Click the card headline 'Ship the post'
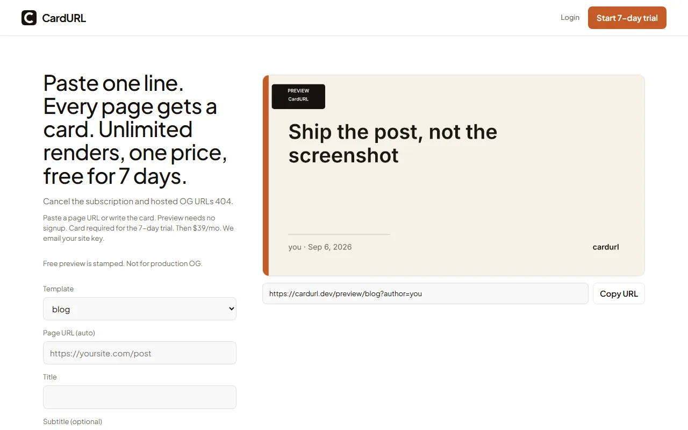The height and width of the screenshot is (430, 688). point(393,144)
